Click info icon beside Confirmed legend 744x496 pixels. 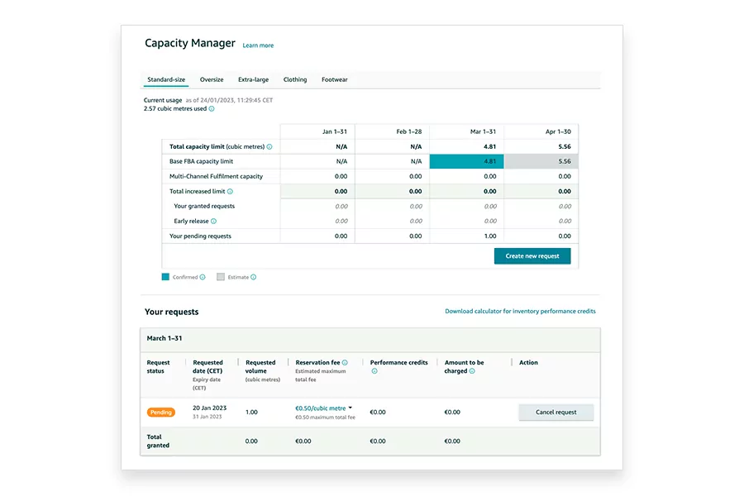(203, 278)
